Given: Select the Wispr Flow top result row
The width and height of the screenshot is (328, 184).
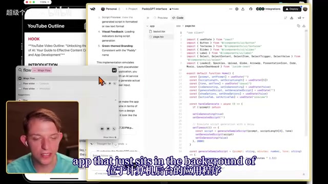Looking at the screenshot, I should 67,78.
